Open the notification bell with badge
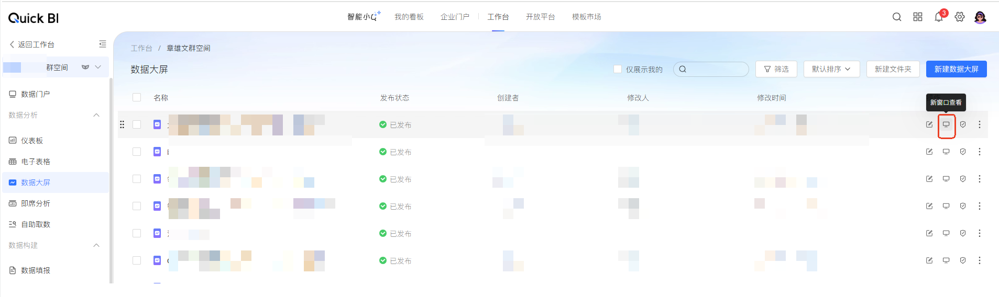 coord(939,17)
